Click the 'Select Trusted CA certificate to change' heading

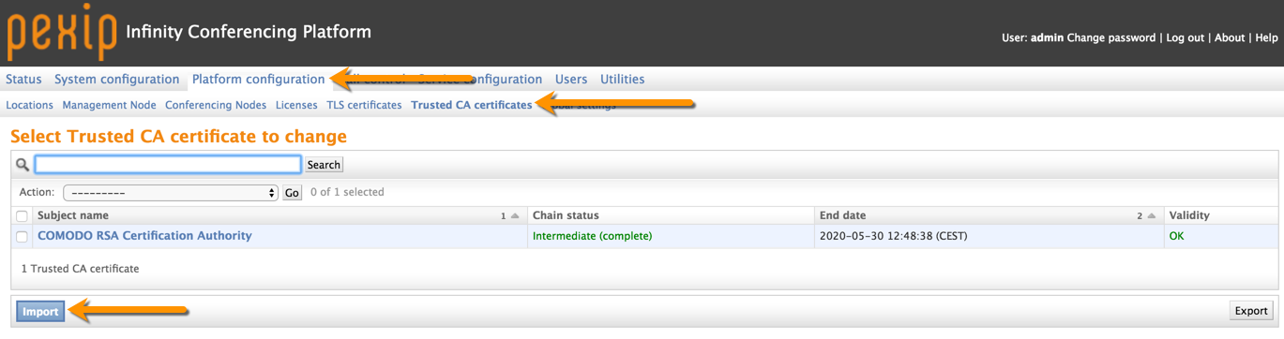(178, 137)
